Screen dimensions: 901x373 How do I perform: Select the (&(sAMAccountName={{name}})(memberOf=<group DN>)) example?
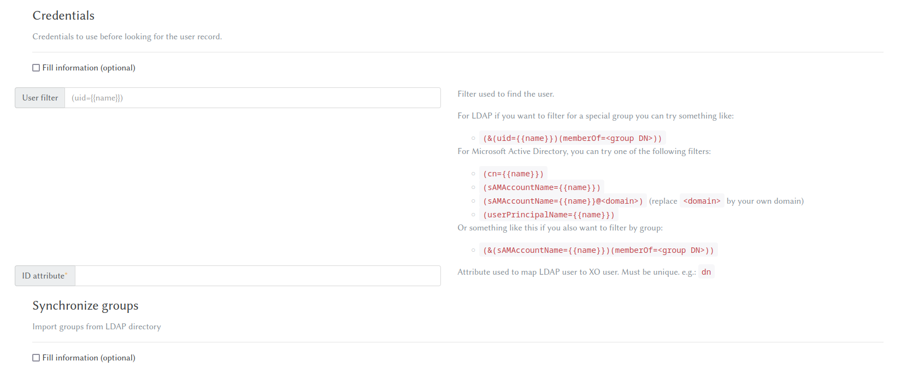pyautogui.click(x=598, y=250)
